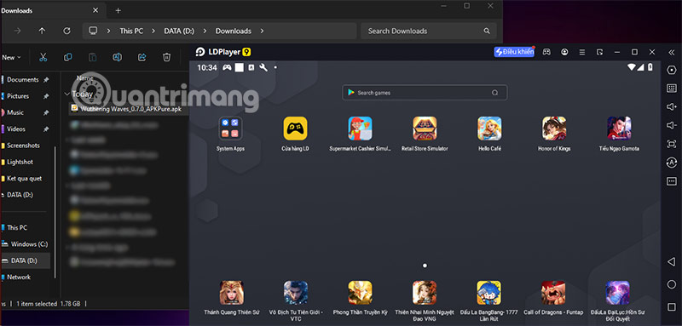
Task: Click the Name column header
Action: (x=84, y=78)
